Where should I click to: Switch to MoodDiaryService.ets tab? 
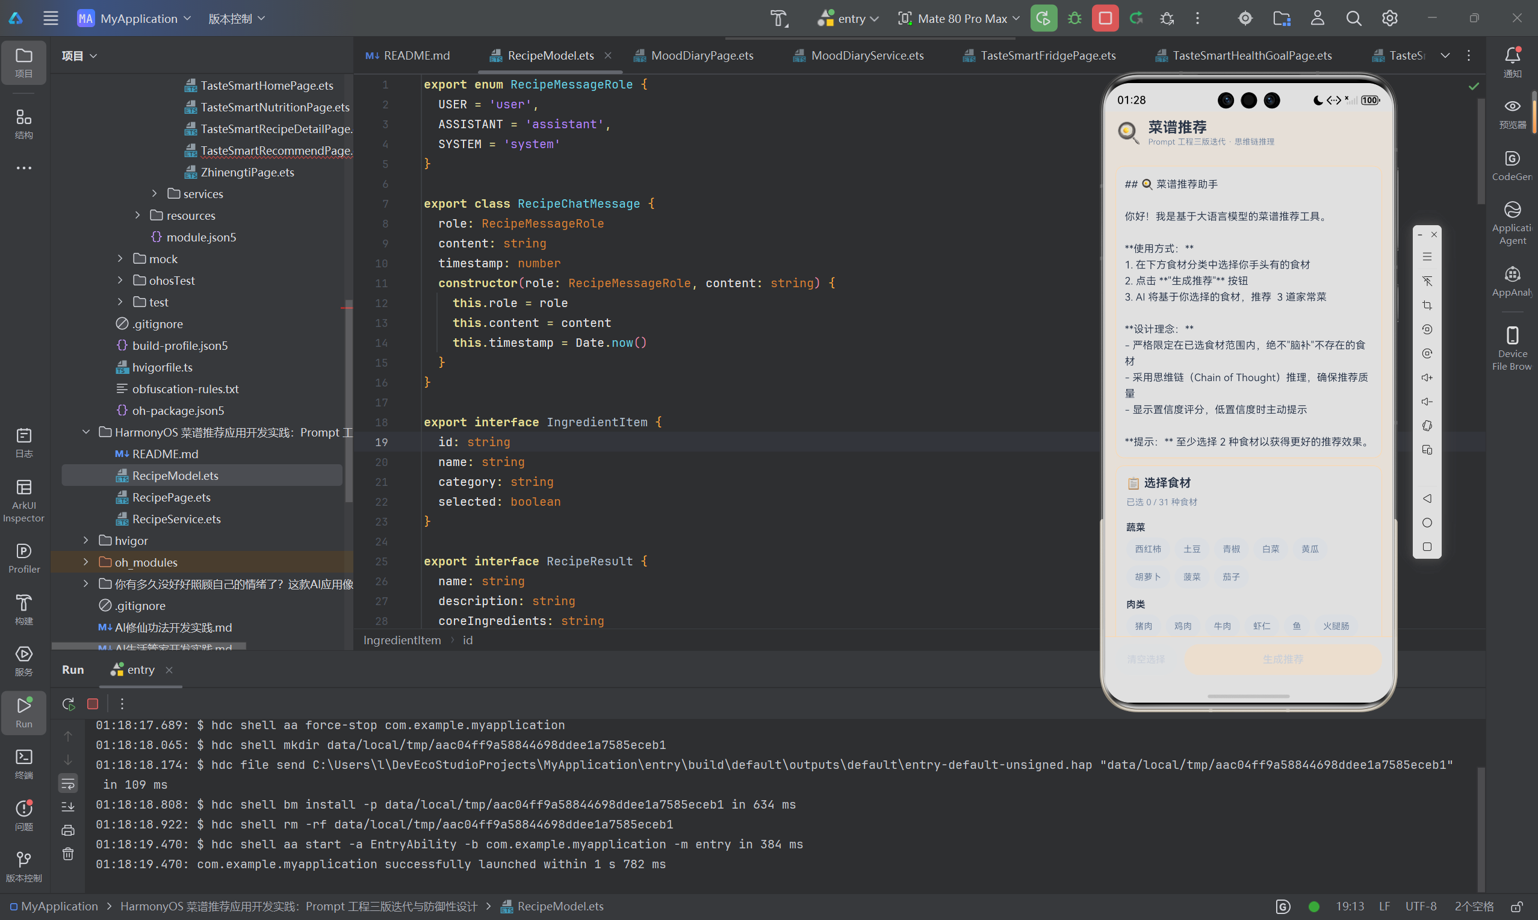click(859, 55)
